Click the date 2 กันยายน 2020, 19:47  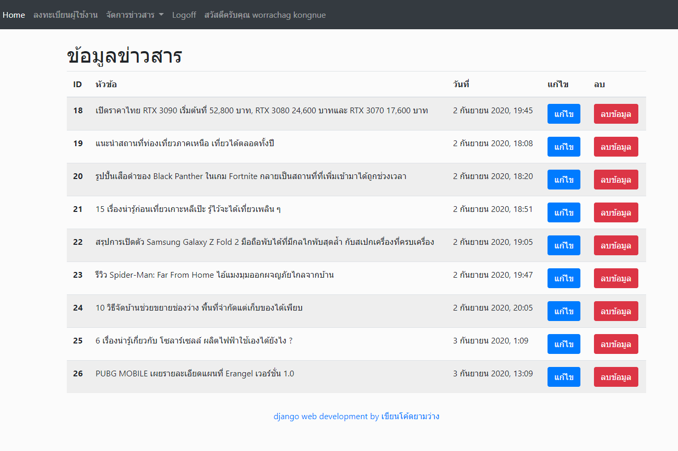click(493, 275)
